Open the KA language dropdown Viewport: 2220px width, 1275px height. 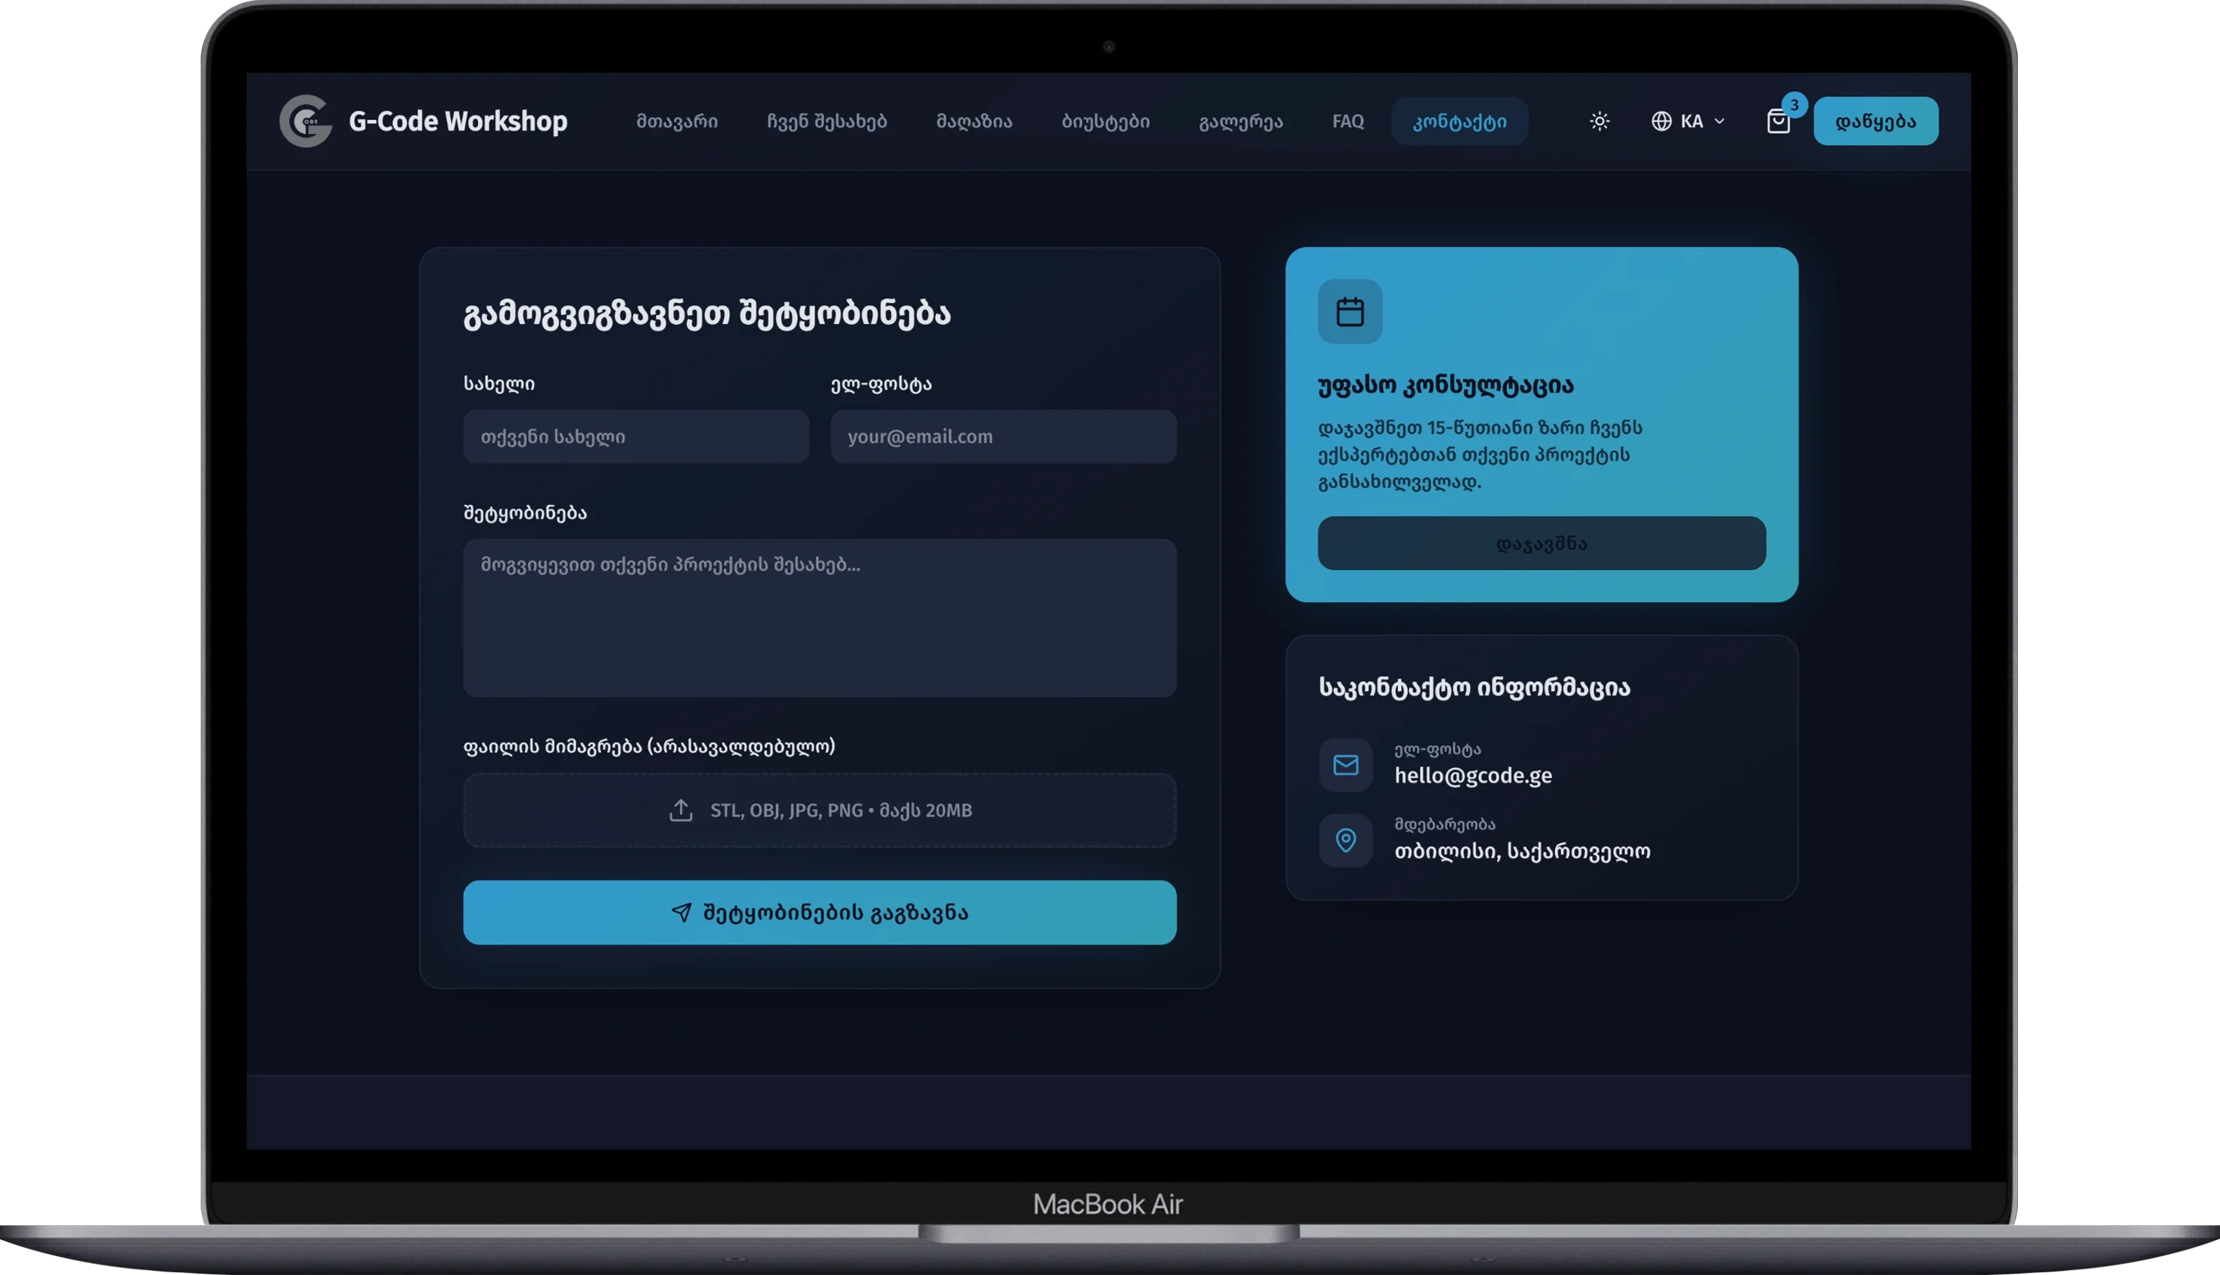[x=1688, y=121]
